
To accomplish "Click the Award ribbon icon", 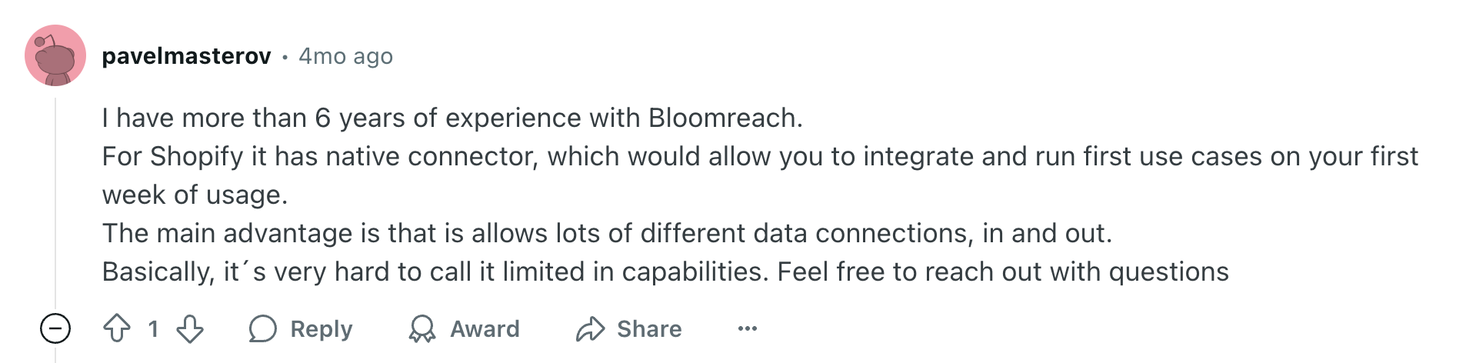I will [x=421, y=329].
